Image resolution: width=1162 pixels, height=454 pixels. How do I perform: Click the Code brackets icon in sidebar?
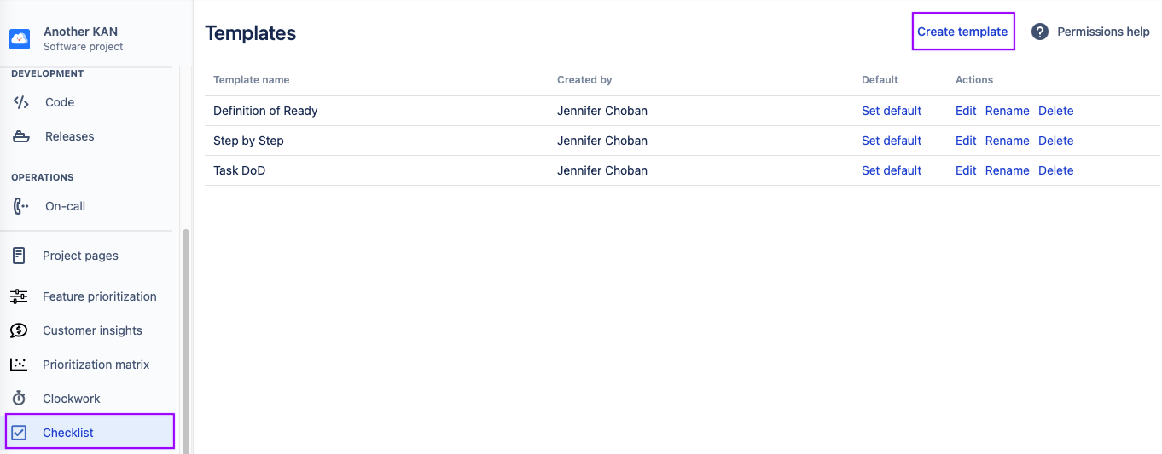(21, 102)
